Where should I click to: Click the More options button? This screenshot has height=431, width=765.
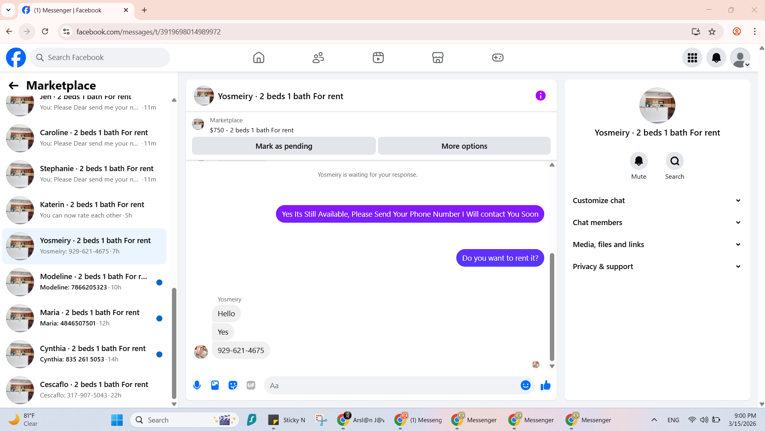coord(464,146)
